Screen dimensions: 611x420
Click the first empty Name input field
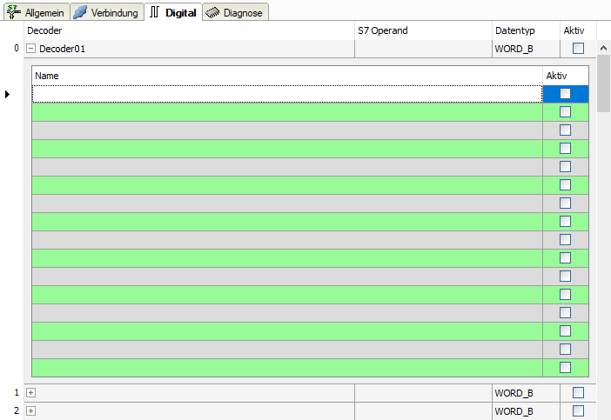pos(287,94)
